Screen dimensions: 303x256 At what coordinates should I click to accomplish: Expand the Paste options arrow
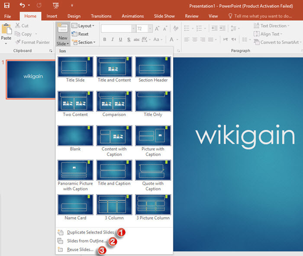tap(6, 43)
